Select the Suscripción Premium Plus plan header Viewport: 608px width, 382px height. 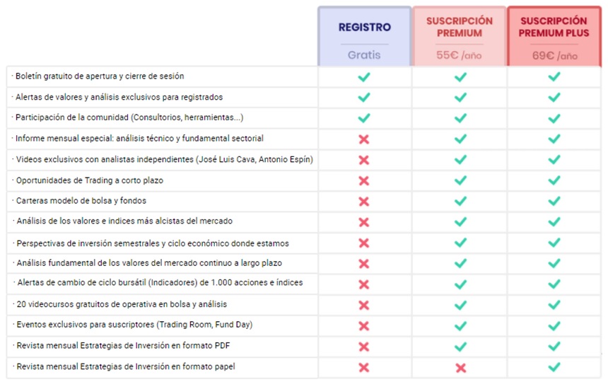pos(554,27)
